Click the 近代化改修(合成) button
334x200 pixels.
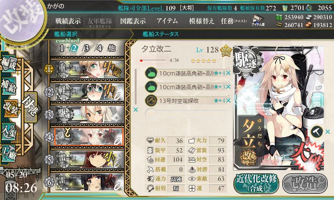pos(256,184)
